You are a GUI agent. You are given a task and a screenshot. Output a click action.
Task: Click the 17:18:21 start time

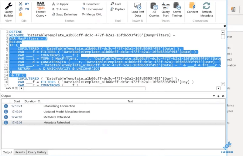point(17,106)
